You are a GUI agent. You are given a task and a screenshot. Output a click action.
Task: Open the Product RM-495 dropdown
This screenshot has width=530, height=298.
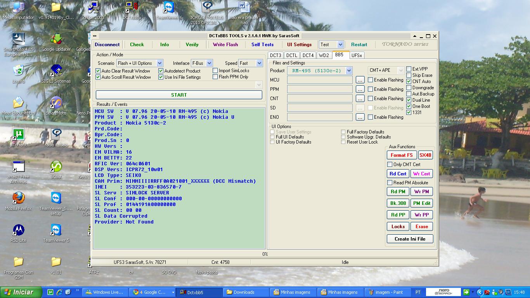coord(349,71)
